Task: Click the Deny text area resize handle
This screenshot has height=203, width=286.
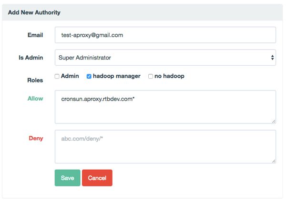Action: [274, 161]
